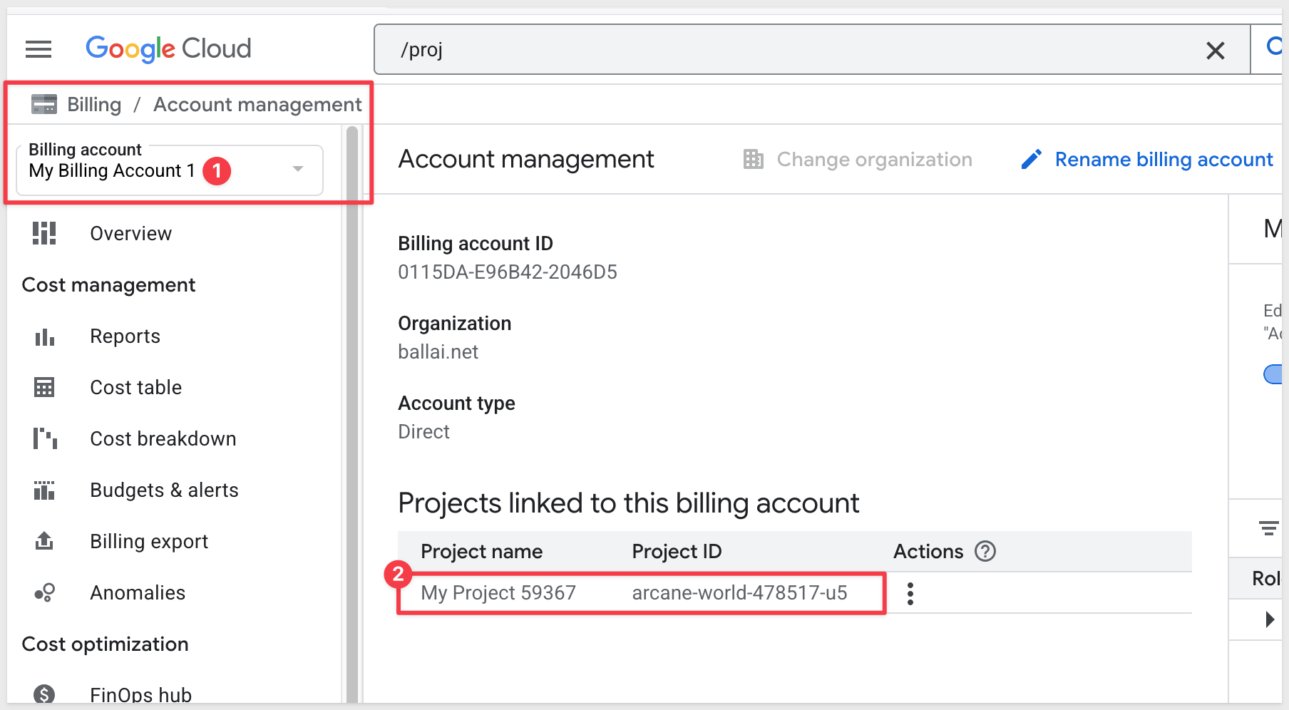
Task: Click the Cost table icon
Action: [x=44, y=388]
